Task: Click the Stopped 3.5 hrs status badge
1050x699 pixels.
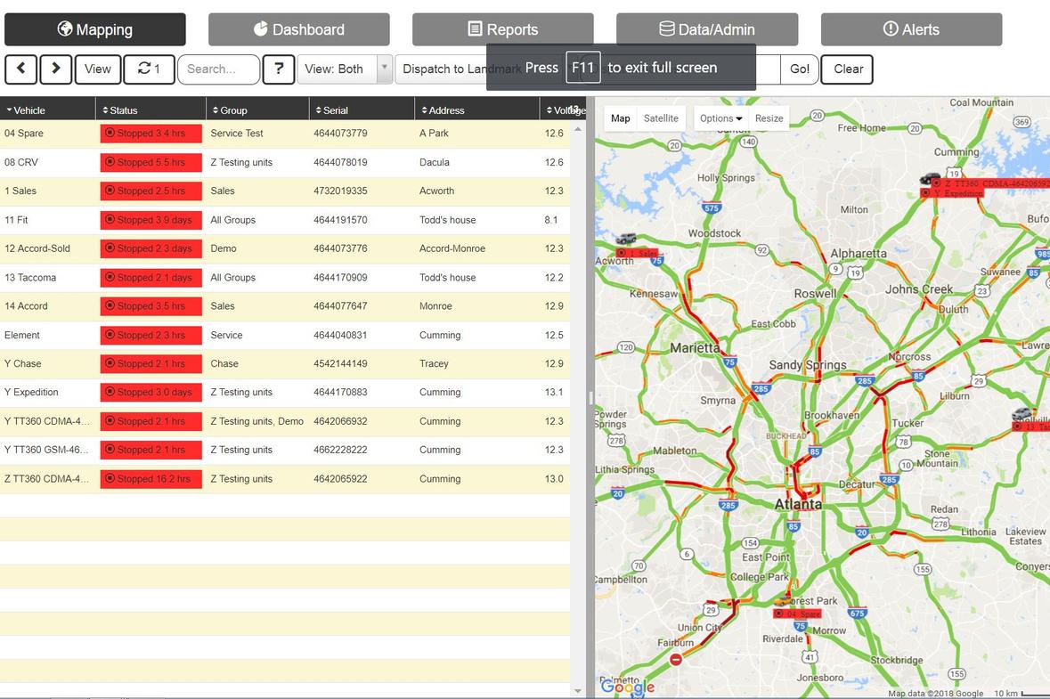Action: 151,306
